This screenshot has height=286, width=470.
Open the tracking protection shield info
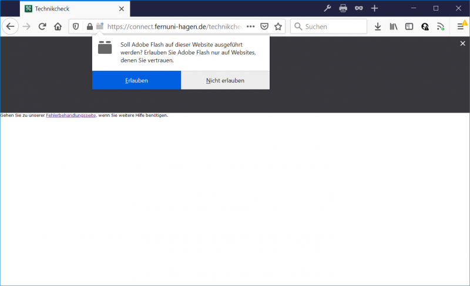pos(76,26)
